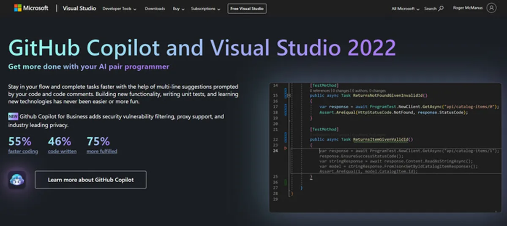Screen dimensions: 507x226
Task: Collapse the code fold toggle on line 15
Action: [289, 96]
